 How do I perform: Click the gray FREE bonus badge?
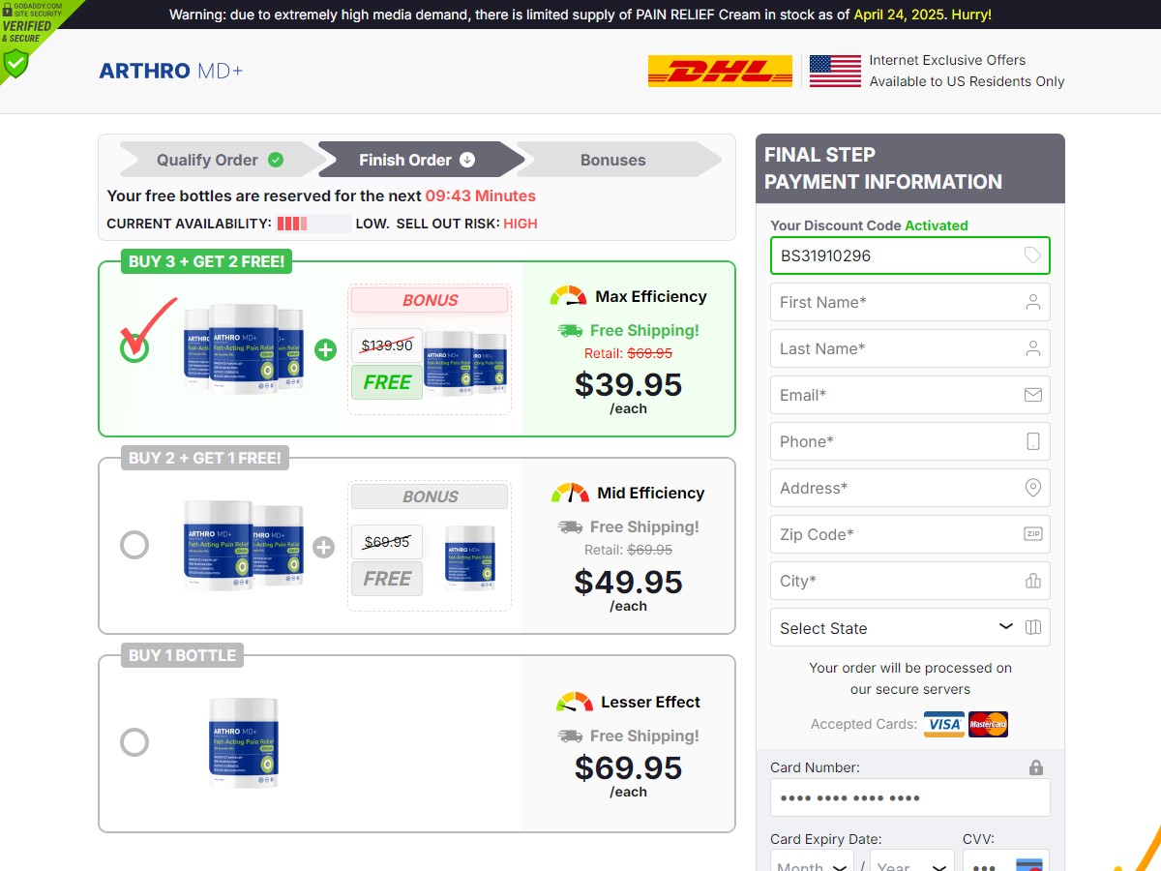click(387, 579)
